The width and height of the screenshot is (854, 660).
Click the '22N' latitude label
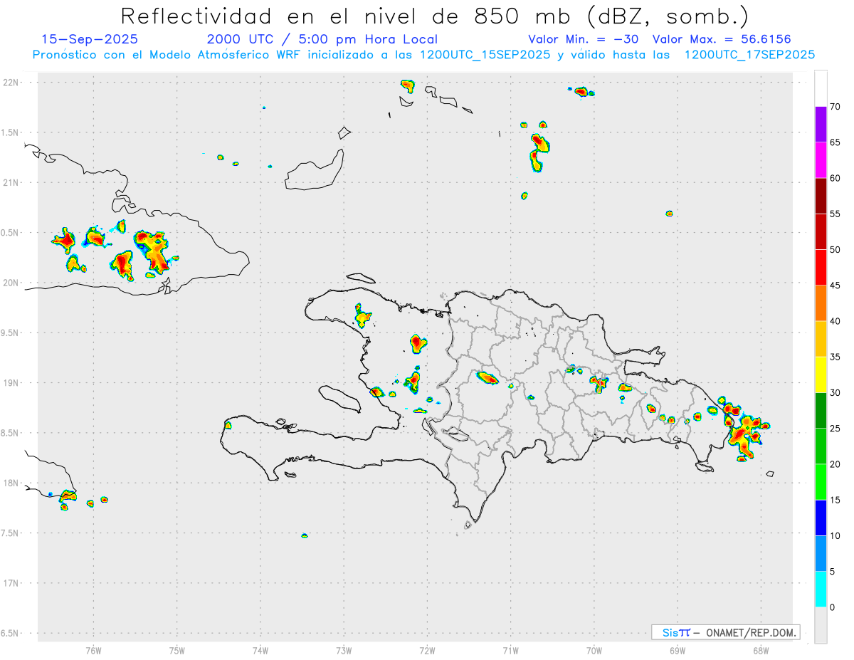point(12,83)
